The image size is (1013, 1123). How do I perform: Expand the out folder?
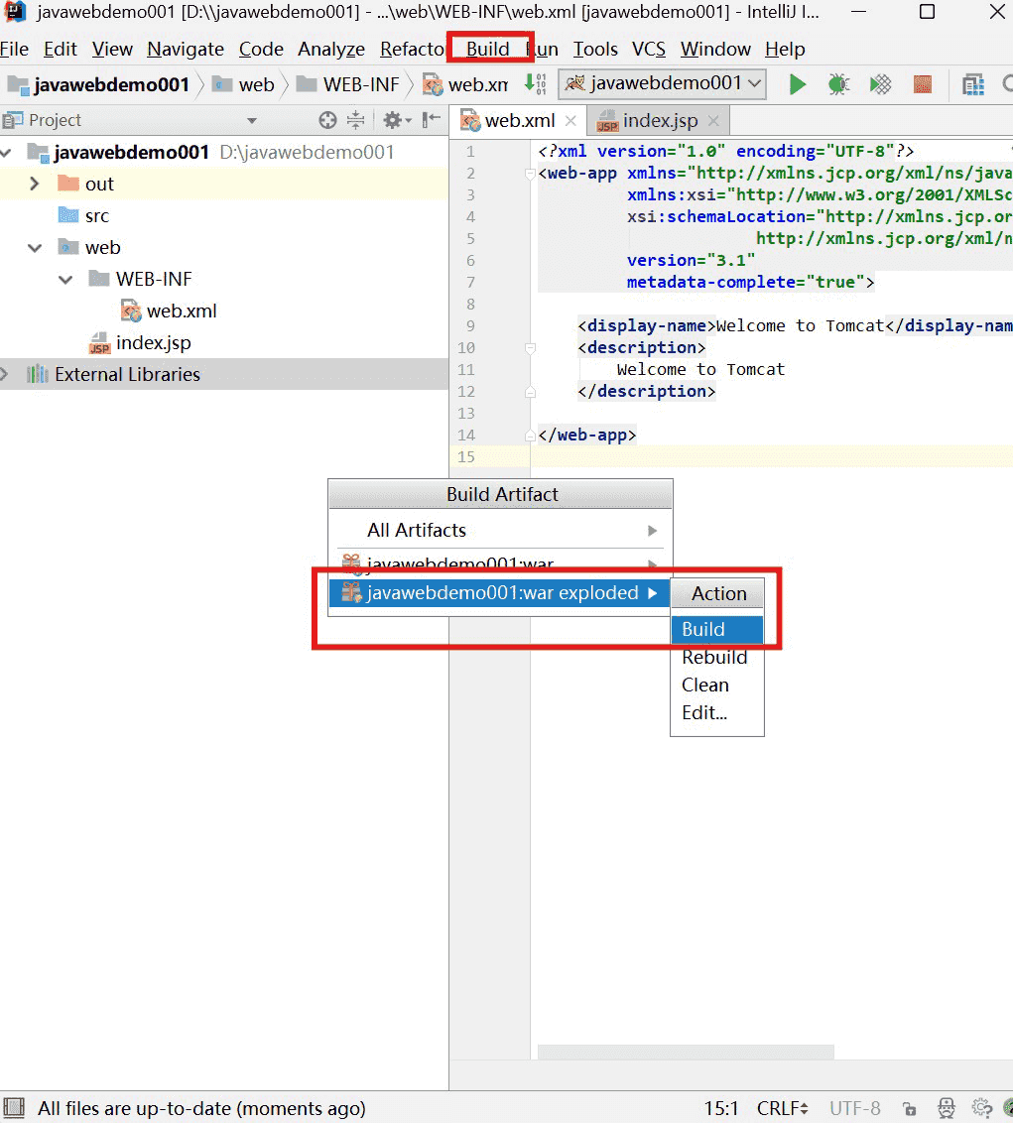point(35,184)
